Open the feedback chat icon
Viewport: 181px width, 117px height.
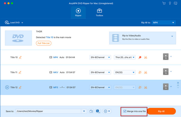coord(176,3)
